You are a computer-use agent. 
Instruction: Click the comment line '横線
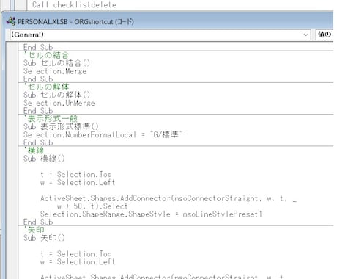tap(34, 151)
